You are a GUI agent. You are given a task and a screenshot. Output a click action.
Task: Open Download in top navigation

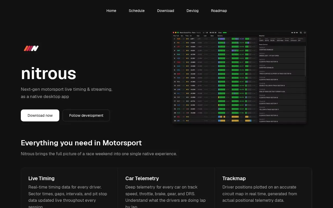pyautogui.click(x=165, y=11)
